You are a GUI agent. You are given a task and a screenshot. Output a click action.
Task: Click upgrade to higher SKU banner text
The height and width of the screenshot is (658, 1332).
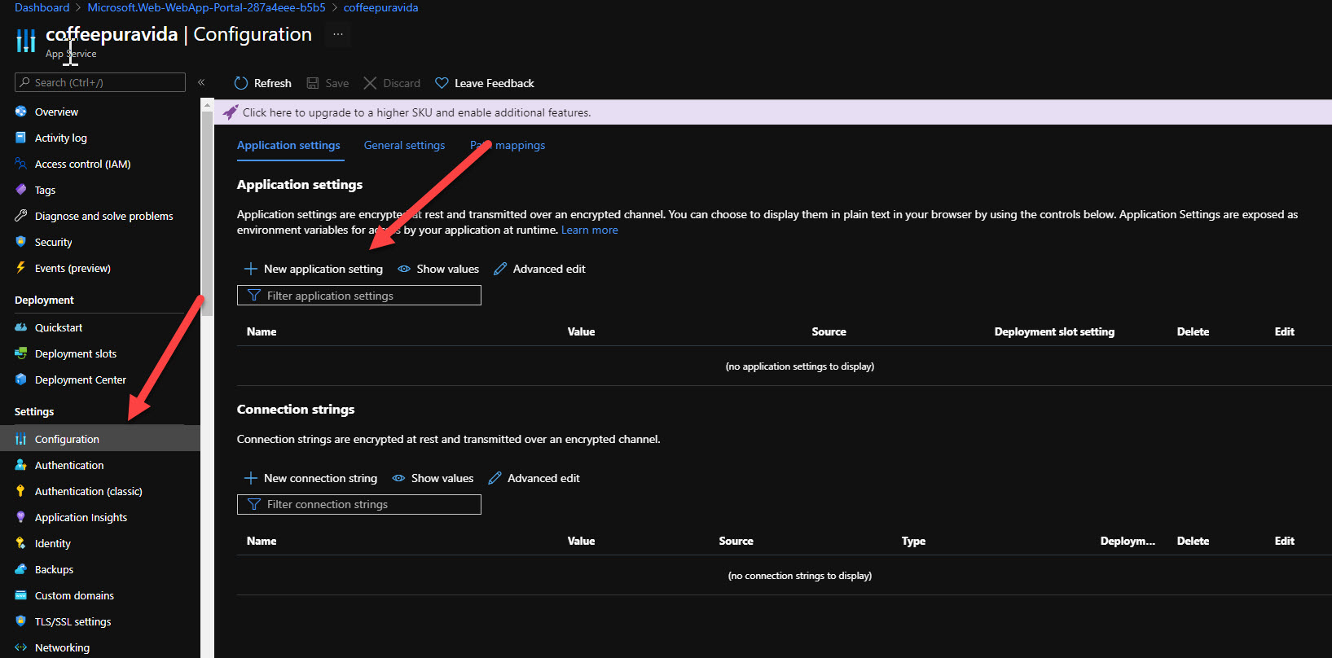point(416,112)
